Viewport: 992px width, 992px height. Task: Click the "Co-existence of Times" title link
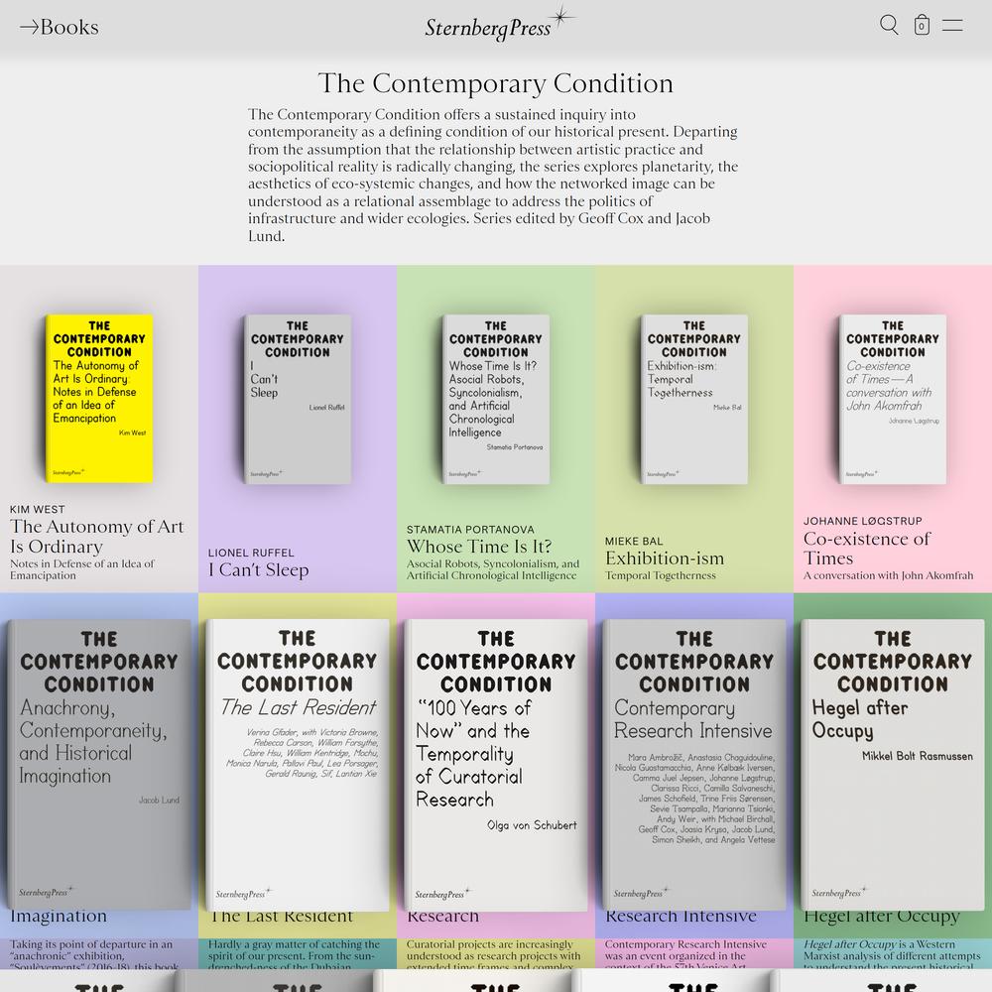(x=867, y=549)
